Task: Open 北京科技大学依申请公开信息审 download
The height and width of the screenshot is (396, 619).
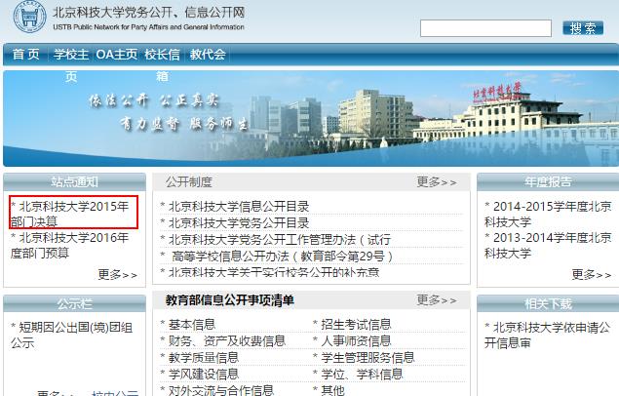Action: tap(548, 336)
